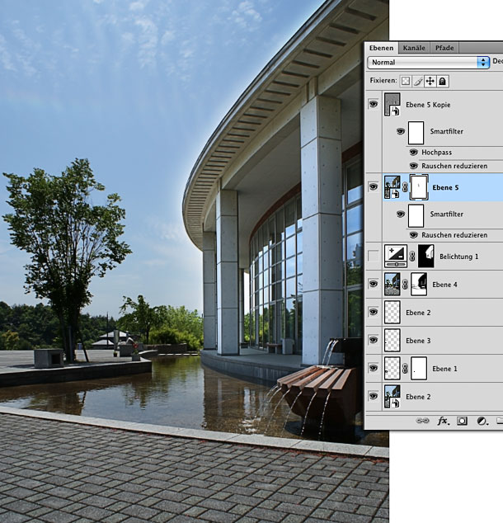
Task: Hide Rauschen reduzieren under Ebene 5 Kopie
Action: pos(413,166)
